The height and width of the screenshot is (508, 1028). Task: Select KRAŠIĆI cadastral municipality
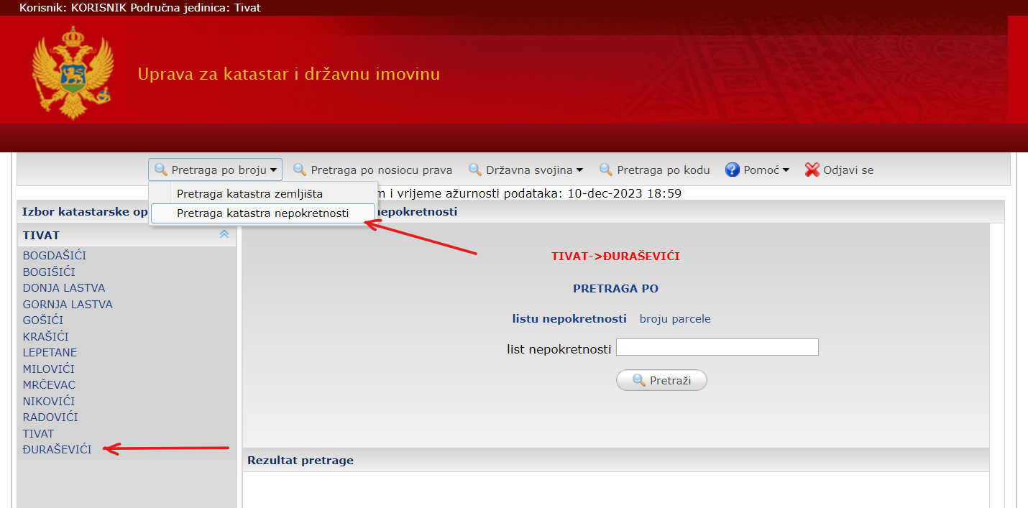[x=46, y=337]
